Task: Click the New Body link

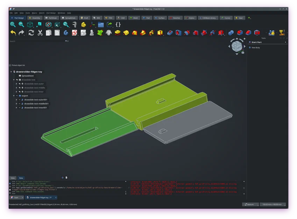Action: 256,48
